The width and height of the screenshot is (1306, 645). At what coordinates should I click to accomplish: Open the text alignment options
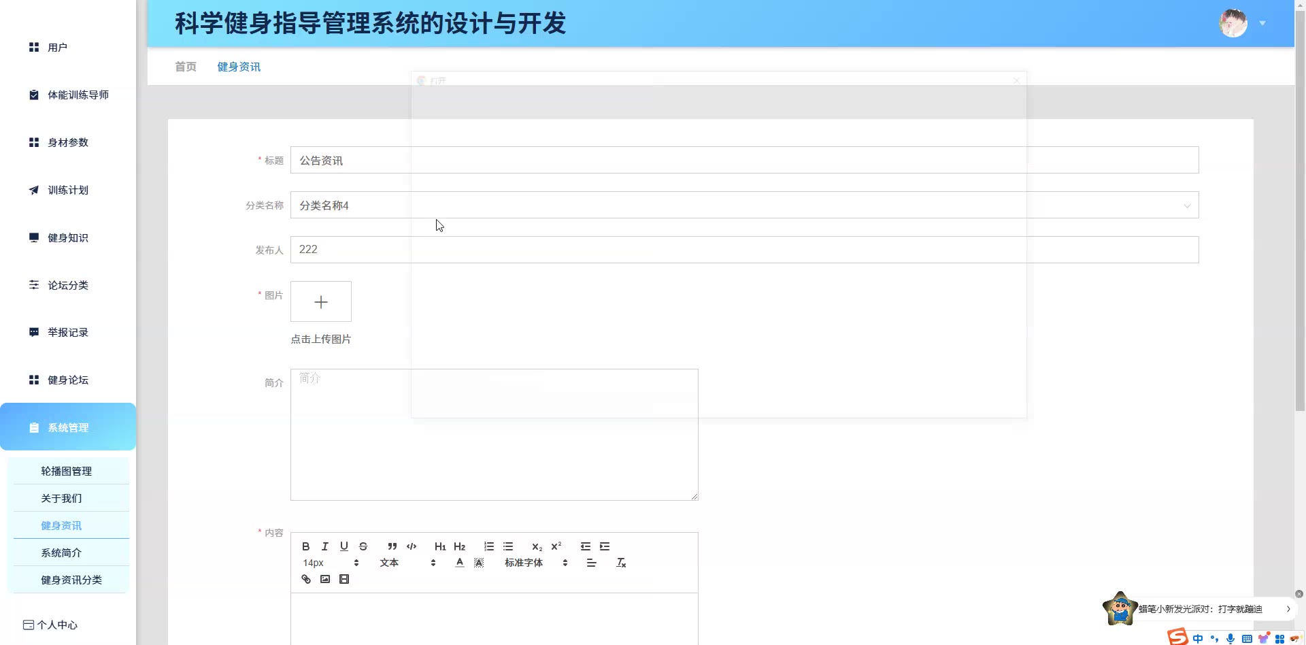[591, 563]
